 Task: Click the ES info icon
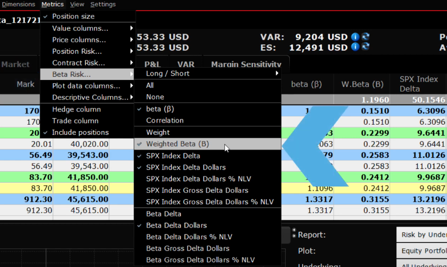click(355, 47)
